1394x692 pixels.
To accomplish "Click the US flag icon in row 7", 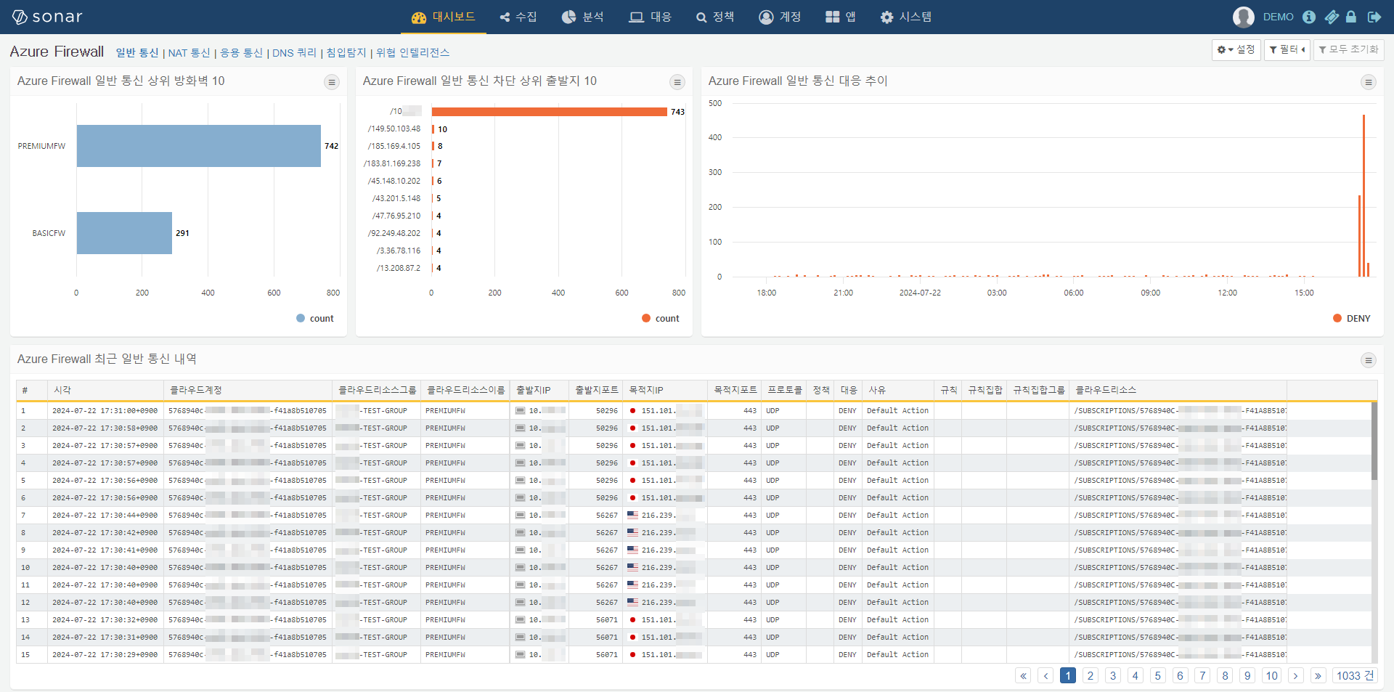I will click(632, 516).
